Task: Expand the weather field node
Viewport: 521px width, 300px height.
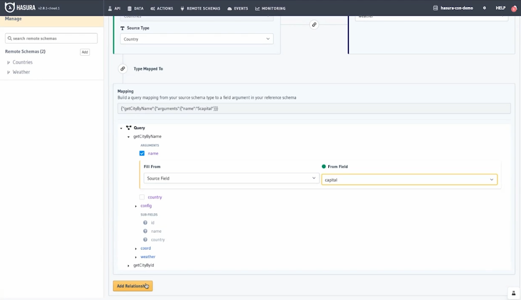Action: click(x=136, y=257)
